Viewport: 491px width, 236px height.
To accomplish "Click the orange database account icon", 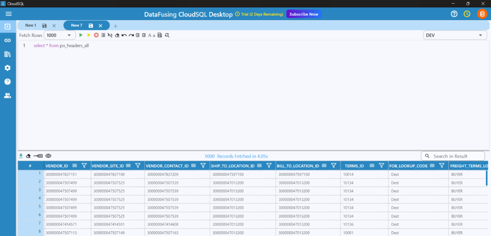I will pos(481,14).
